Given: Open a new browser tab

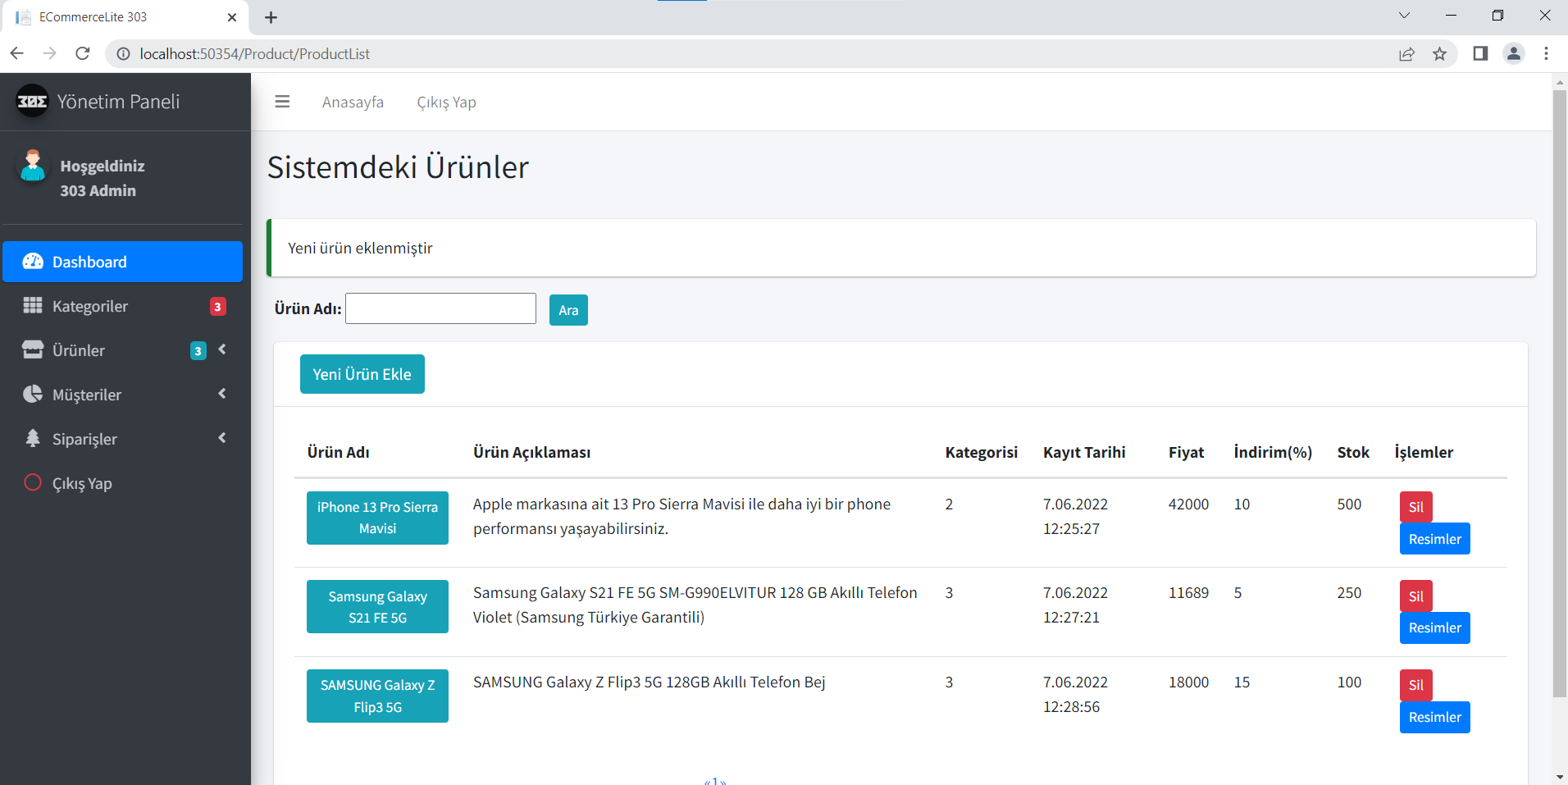Looking at the screenshot, I should pyautogui.click(x=271, y=17).
